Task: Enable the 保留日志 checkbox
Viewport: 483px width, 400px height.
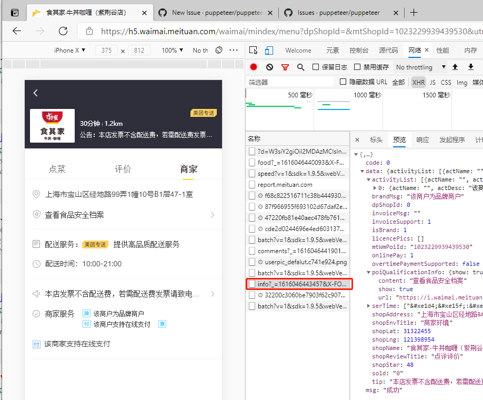Action: point(316,67)
